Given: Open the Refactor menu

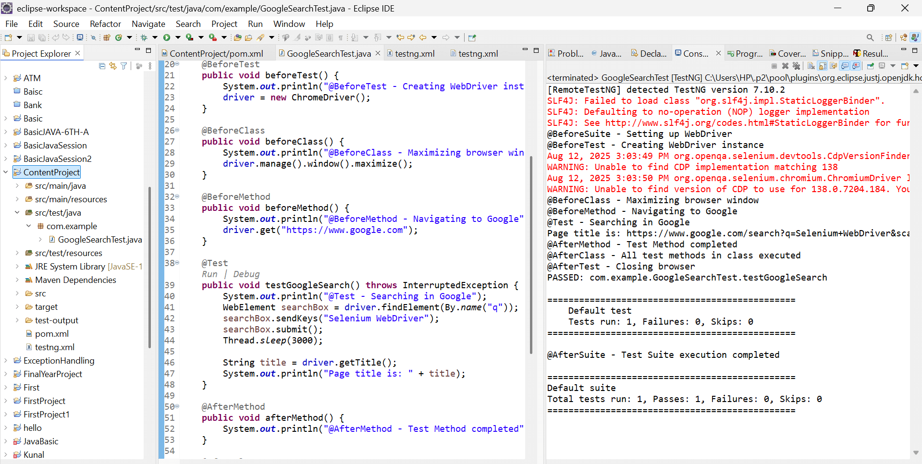Looking at the screenshot, I should tap(105, 24).
